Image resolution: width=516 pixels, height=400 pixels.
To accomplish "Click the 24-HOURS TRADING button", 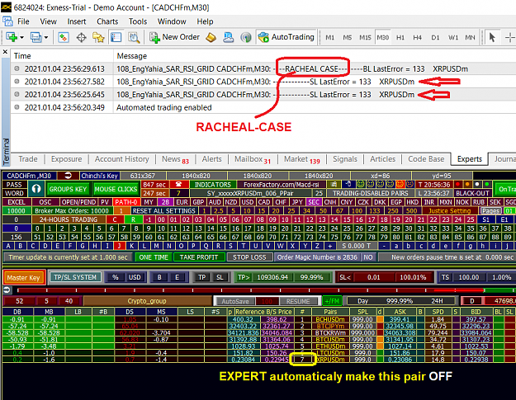I will (x=69, y=219).
